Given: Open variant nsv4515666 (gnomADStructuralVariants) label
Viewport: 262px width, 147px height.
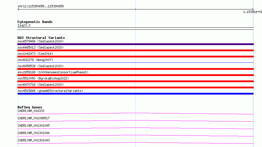Looking at the screenshot, I should point(50,91).
